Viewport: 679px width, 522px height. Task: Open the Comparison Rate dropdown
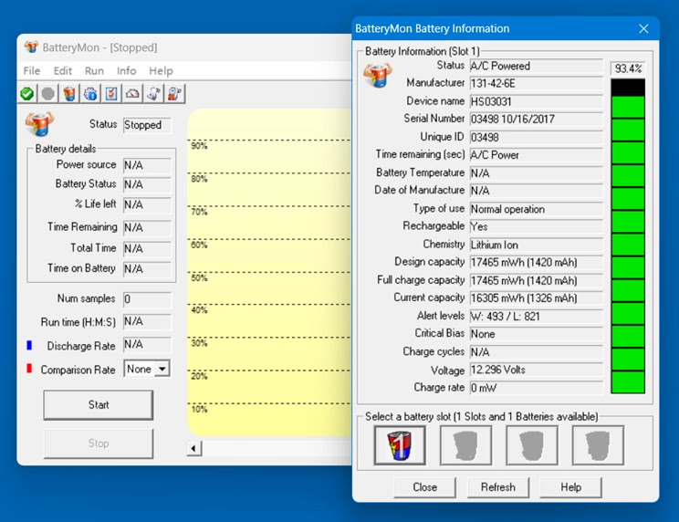click(x=162, y=370)
